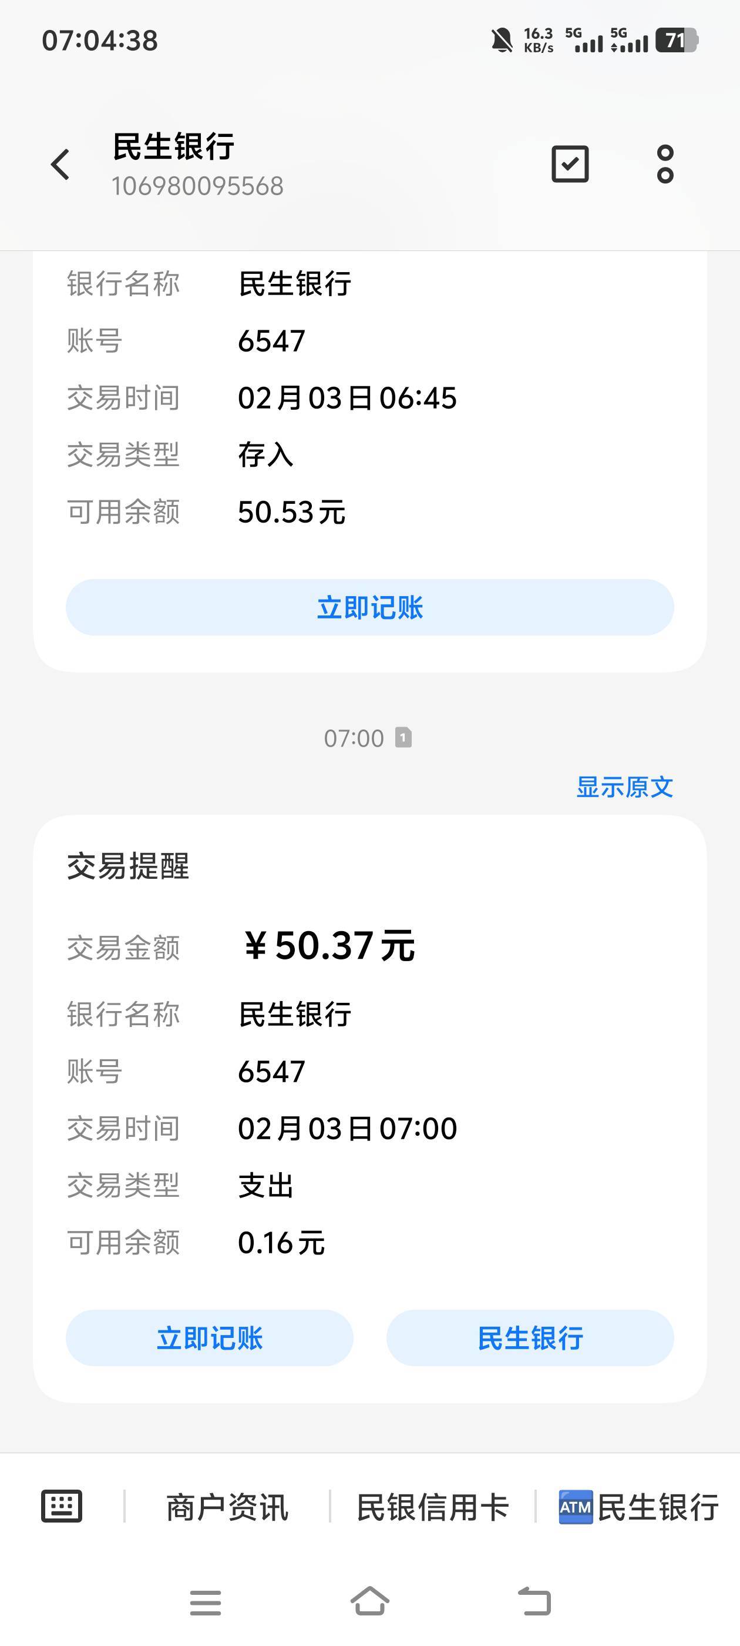
Task: Tap the back arrow in header
Action: coord(60,165)
